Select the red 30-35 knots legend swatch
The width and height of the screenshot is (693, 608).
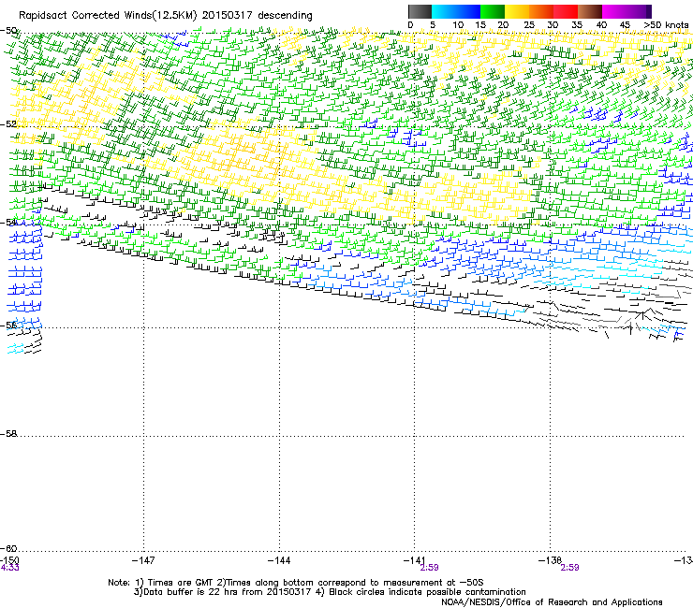click(x=566, y=11)
